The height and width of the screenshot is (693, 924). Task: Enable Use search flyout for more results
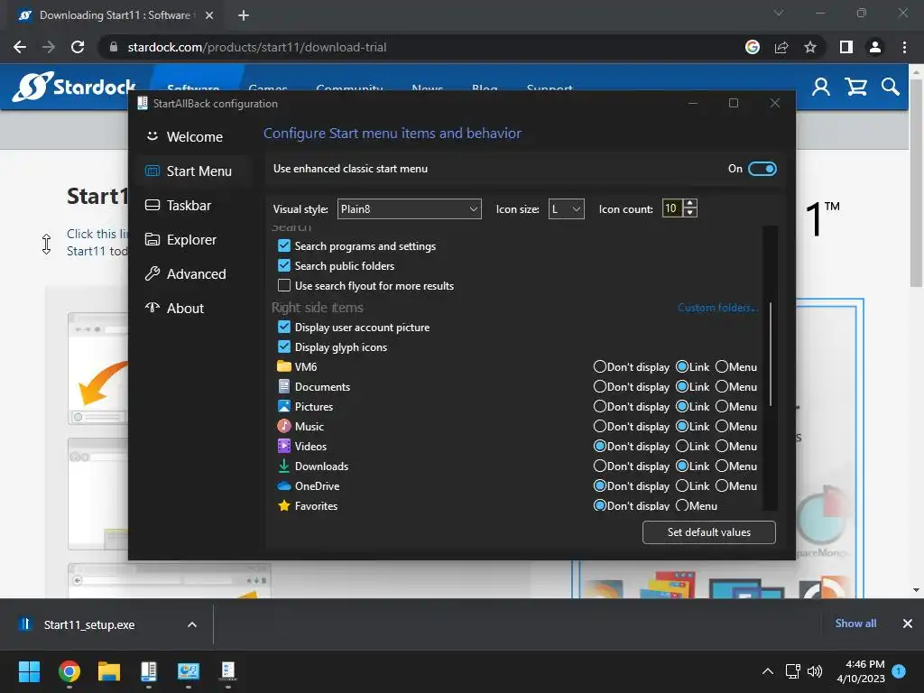pos(284,286)
